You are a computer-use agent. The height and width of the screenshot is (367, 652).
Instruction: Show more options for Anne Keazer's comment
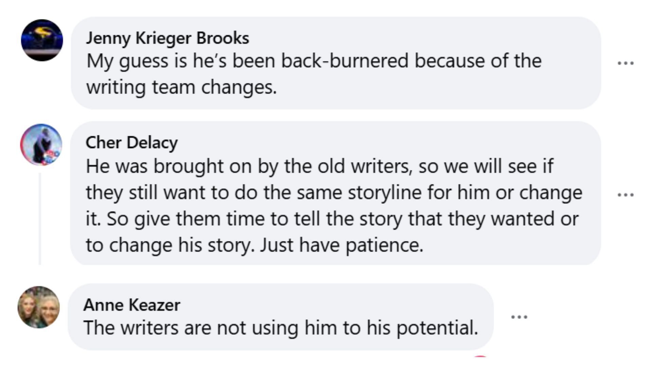tap(519, 317)
